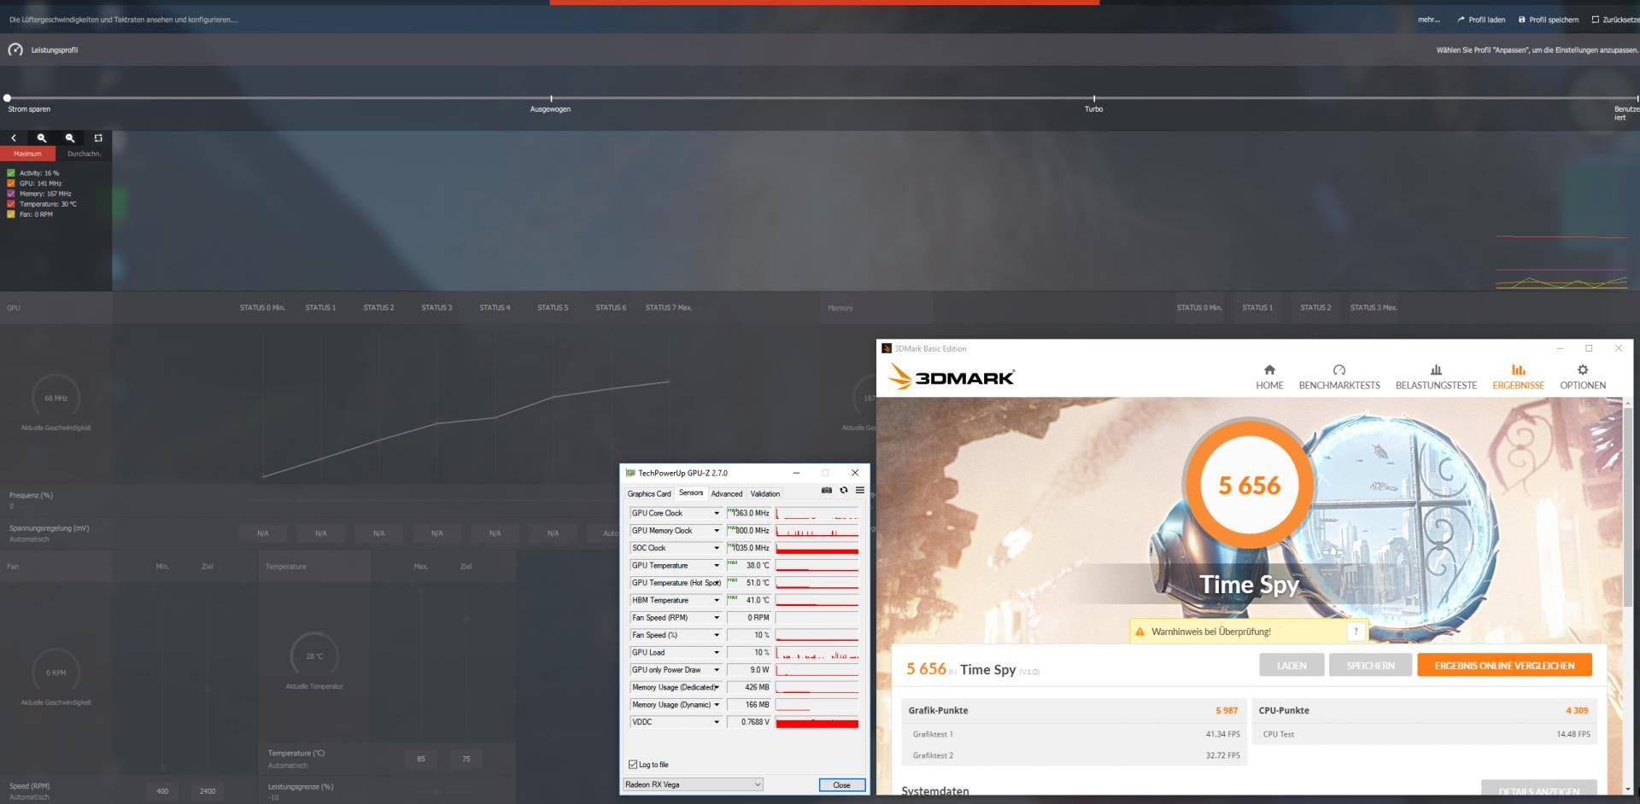Switch to the Sensors tab in GPU-Z

click(x=691, y=492)
